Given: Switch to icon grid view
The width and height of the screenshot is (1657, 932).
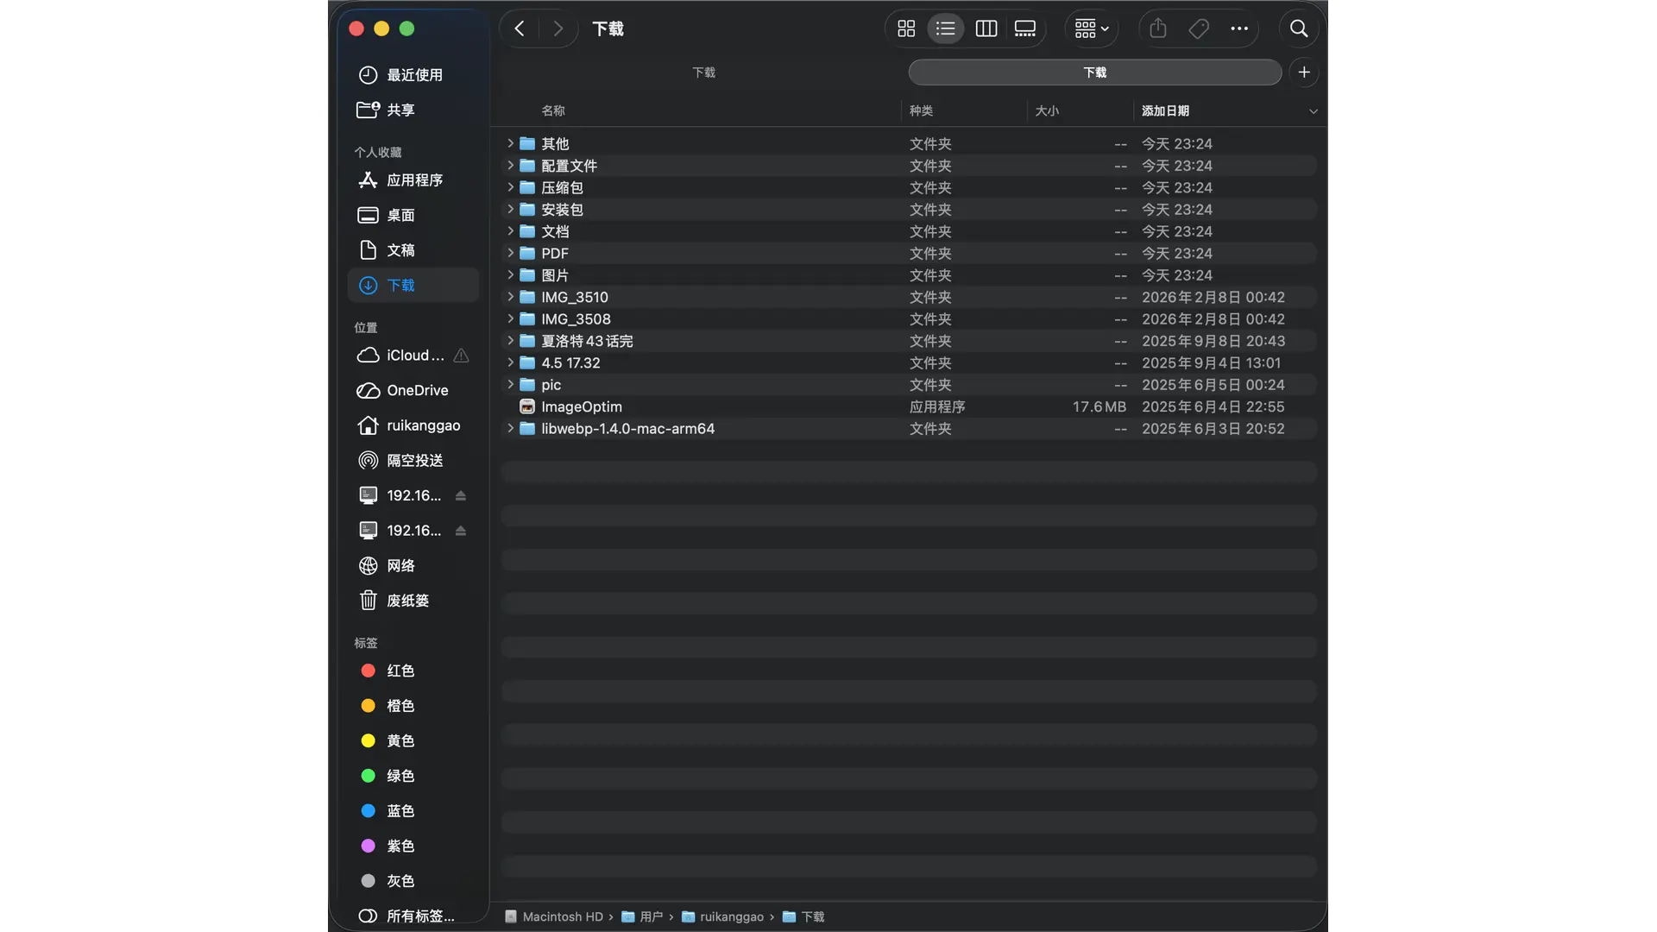Looking at the screenshot, I should click(x=906, y=28).
